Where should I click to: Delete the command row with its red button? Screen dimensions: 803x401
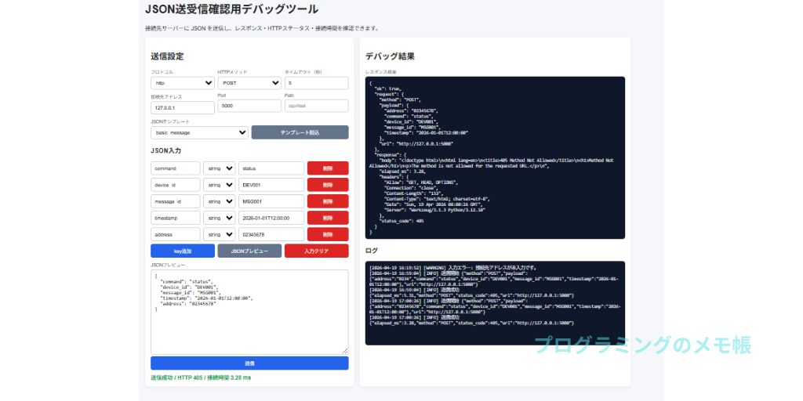coord(327,168)
